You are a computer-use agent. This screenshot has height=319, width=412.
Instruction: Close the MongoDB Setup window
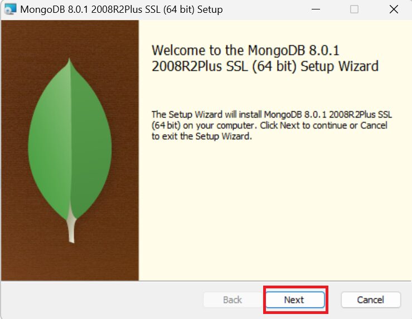click(394, 9)
